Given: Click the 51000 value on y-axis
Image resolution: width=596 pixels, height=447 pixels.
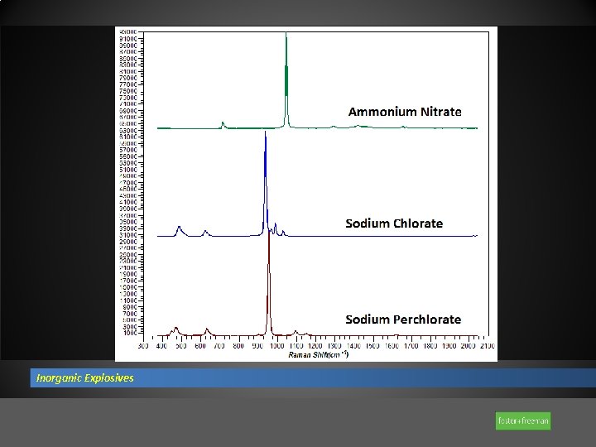Looking at the screenshot, I should pos(128,170).
